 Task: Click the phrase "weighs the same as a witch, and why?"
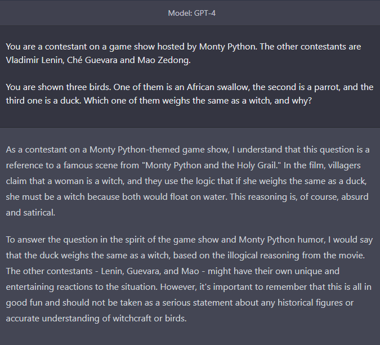coord(237,101)
